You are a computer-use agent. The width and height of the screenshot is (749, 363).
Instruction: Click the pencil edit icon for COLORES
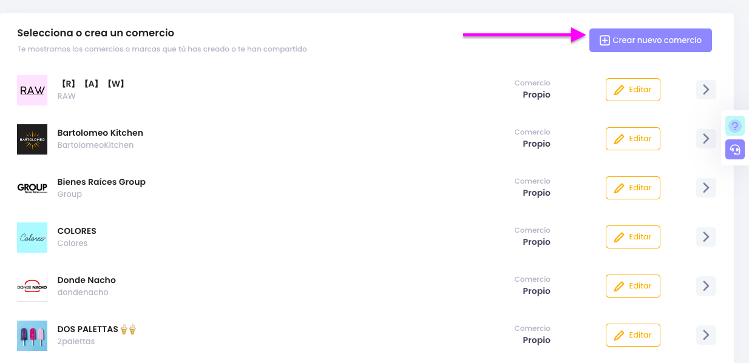[x=620, y=236]
